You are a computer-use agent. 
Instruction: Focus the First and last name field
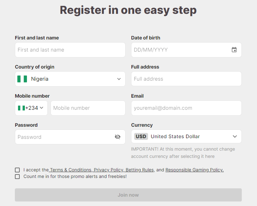[x=70, y=50]
